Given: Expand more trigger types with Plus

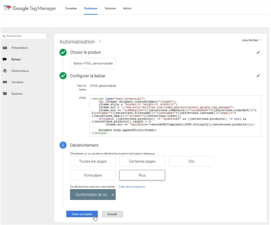Looking at the screenshot, I should 142,175.
